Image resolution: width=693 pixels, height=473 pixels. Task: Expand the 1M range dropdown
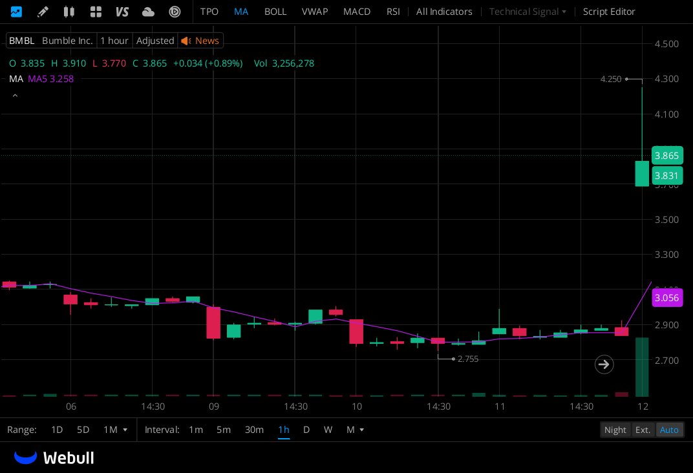coord(115,430)
